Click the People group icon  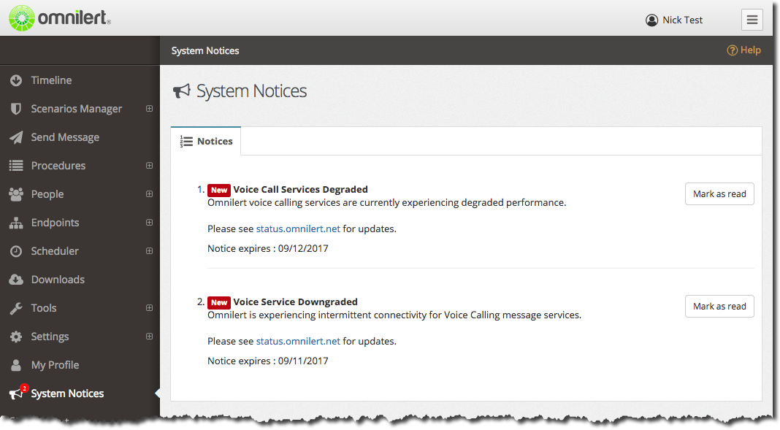tap(16, 194)
